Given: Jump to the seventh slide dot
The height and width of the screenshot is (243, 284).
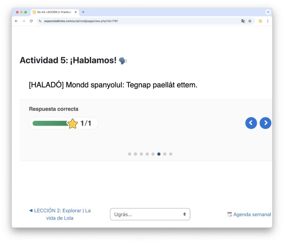Looking at the screenshot, I should click(165, 154).
